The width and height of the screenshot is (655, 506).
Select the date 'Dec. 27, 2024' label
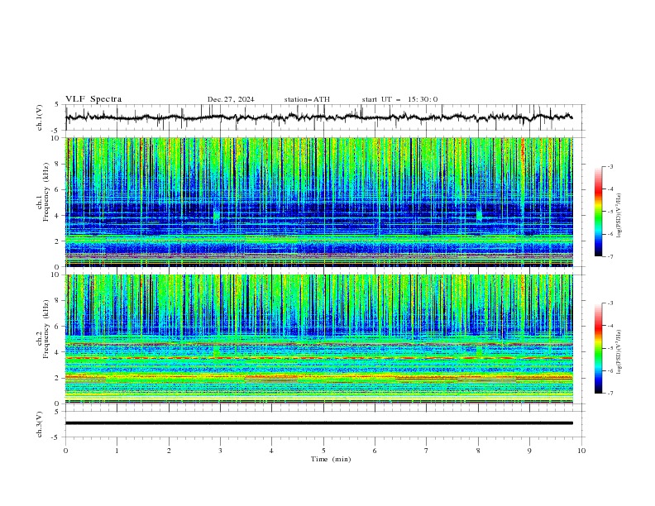tap(231, 99)
